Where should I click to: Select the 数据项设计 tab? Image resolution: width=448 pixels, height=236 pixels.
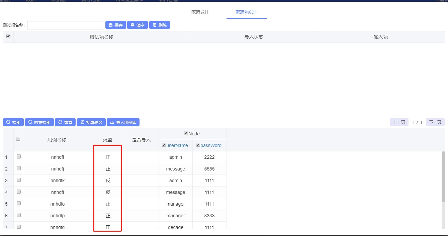point(246,12)
